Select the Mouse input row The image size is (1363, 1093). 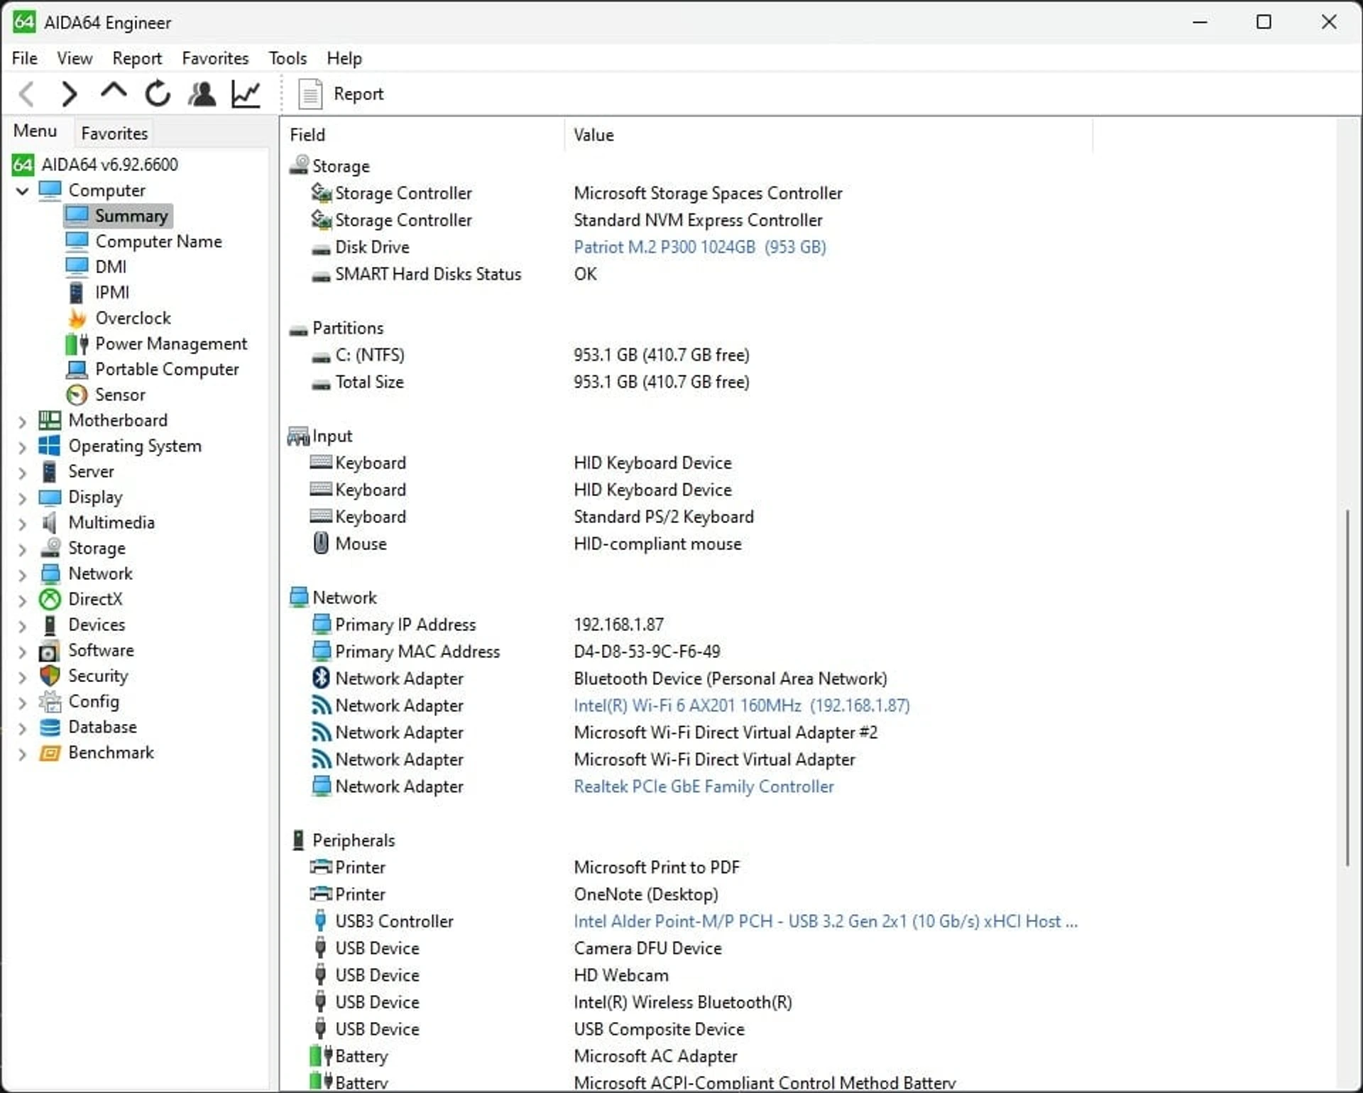(687, 544)
